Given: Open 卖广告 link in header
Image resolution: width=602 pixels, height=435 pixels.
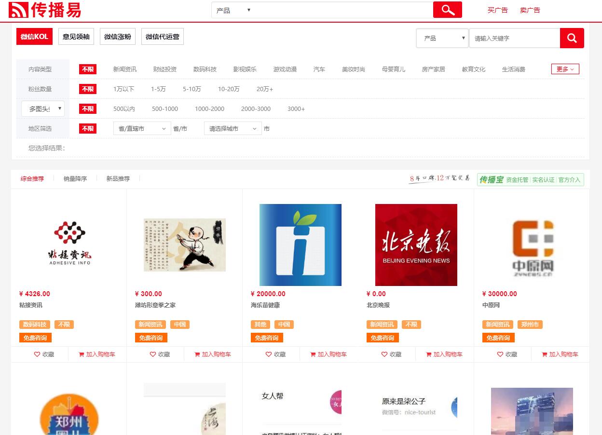Looking at the screenshot, I should pyautogui.click(x=530, y=10).
